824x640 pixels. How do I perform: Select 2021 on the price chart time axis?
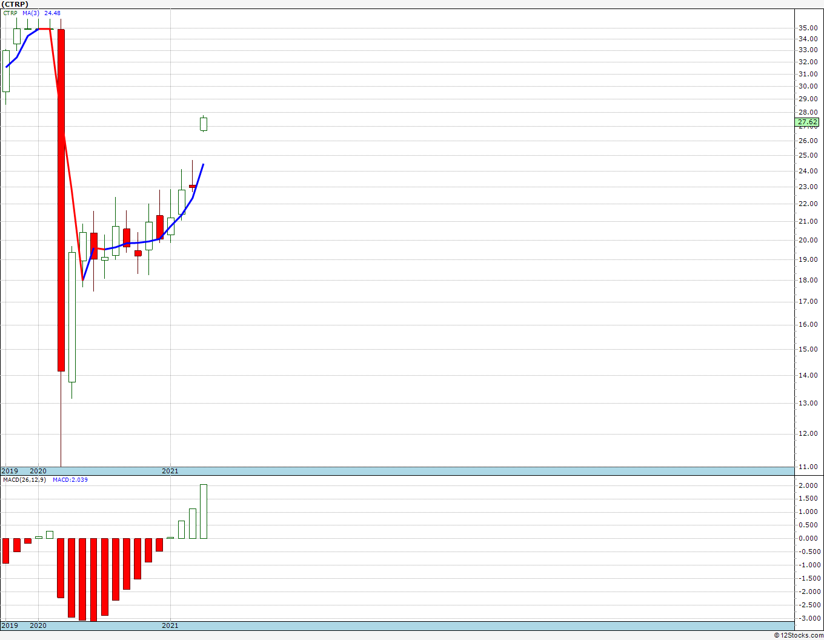coord(170,471)
